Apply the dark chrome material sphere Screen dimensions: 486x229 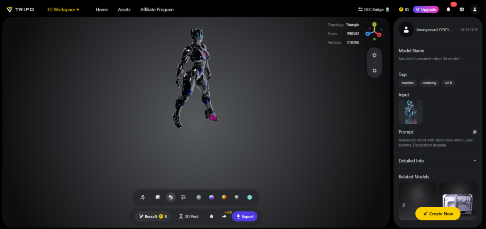pos(237,197)
